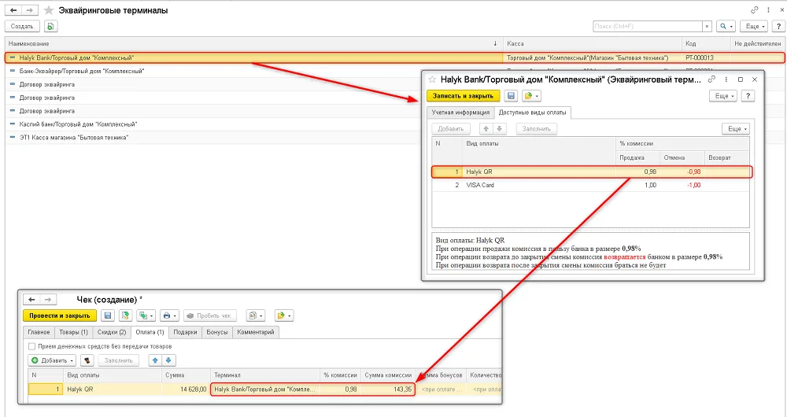Screen dimensions: 787x417
Task: Click Добавить payment button in the receipt
Action: [x=52, y=360]
